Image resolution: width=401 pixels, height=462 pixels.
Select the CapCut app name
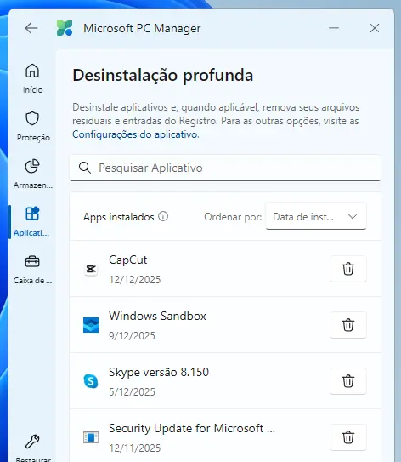[128, 260]
